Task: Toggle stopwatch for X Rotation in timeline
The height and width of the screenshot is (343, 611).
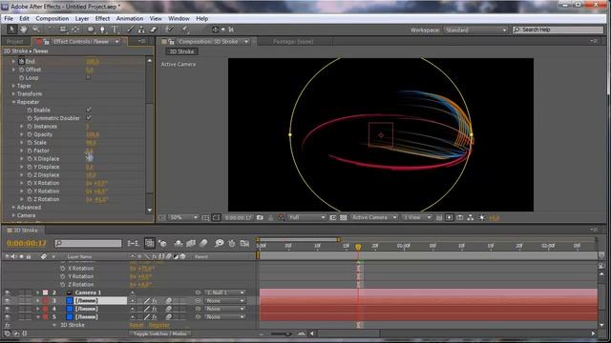Action: (62, 269)
